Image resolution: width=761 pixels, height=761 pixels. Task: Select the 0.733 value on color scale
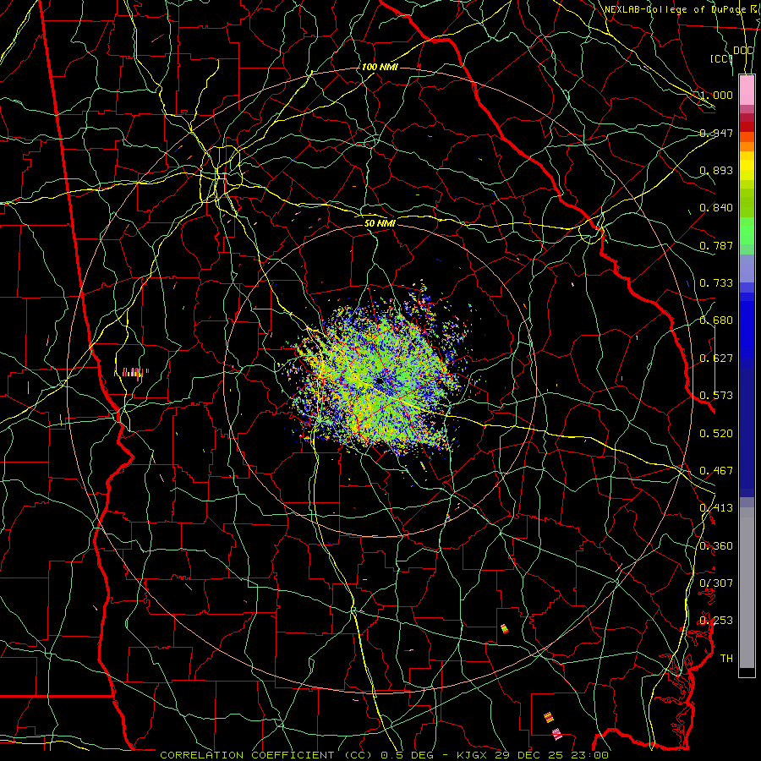click(716, 283)
